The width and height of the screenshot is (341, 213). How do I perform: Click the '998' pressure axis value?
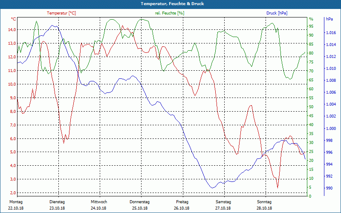(329, 141)
